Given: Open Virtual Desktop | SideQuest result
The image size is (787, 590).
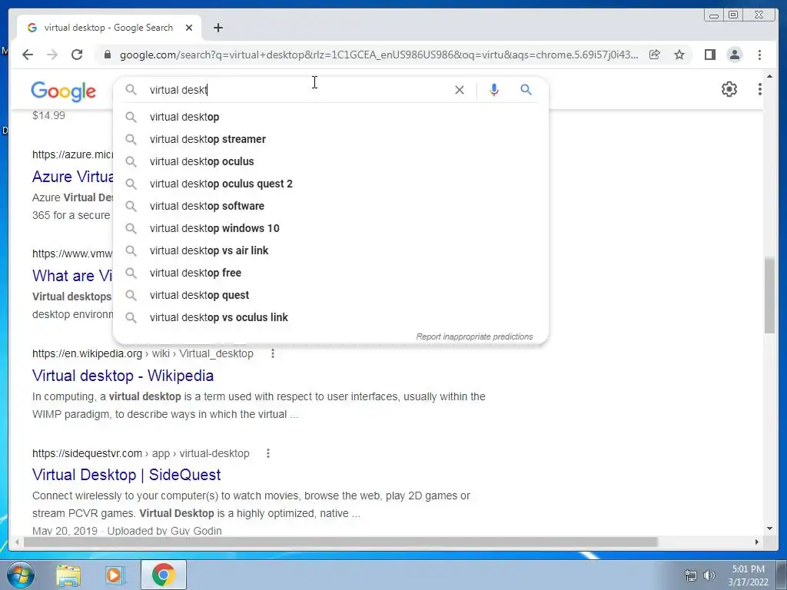Looking at the screenshot, I should tap(127, 475).
